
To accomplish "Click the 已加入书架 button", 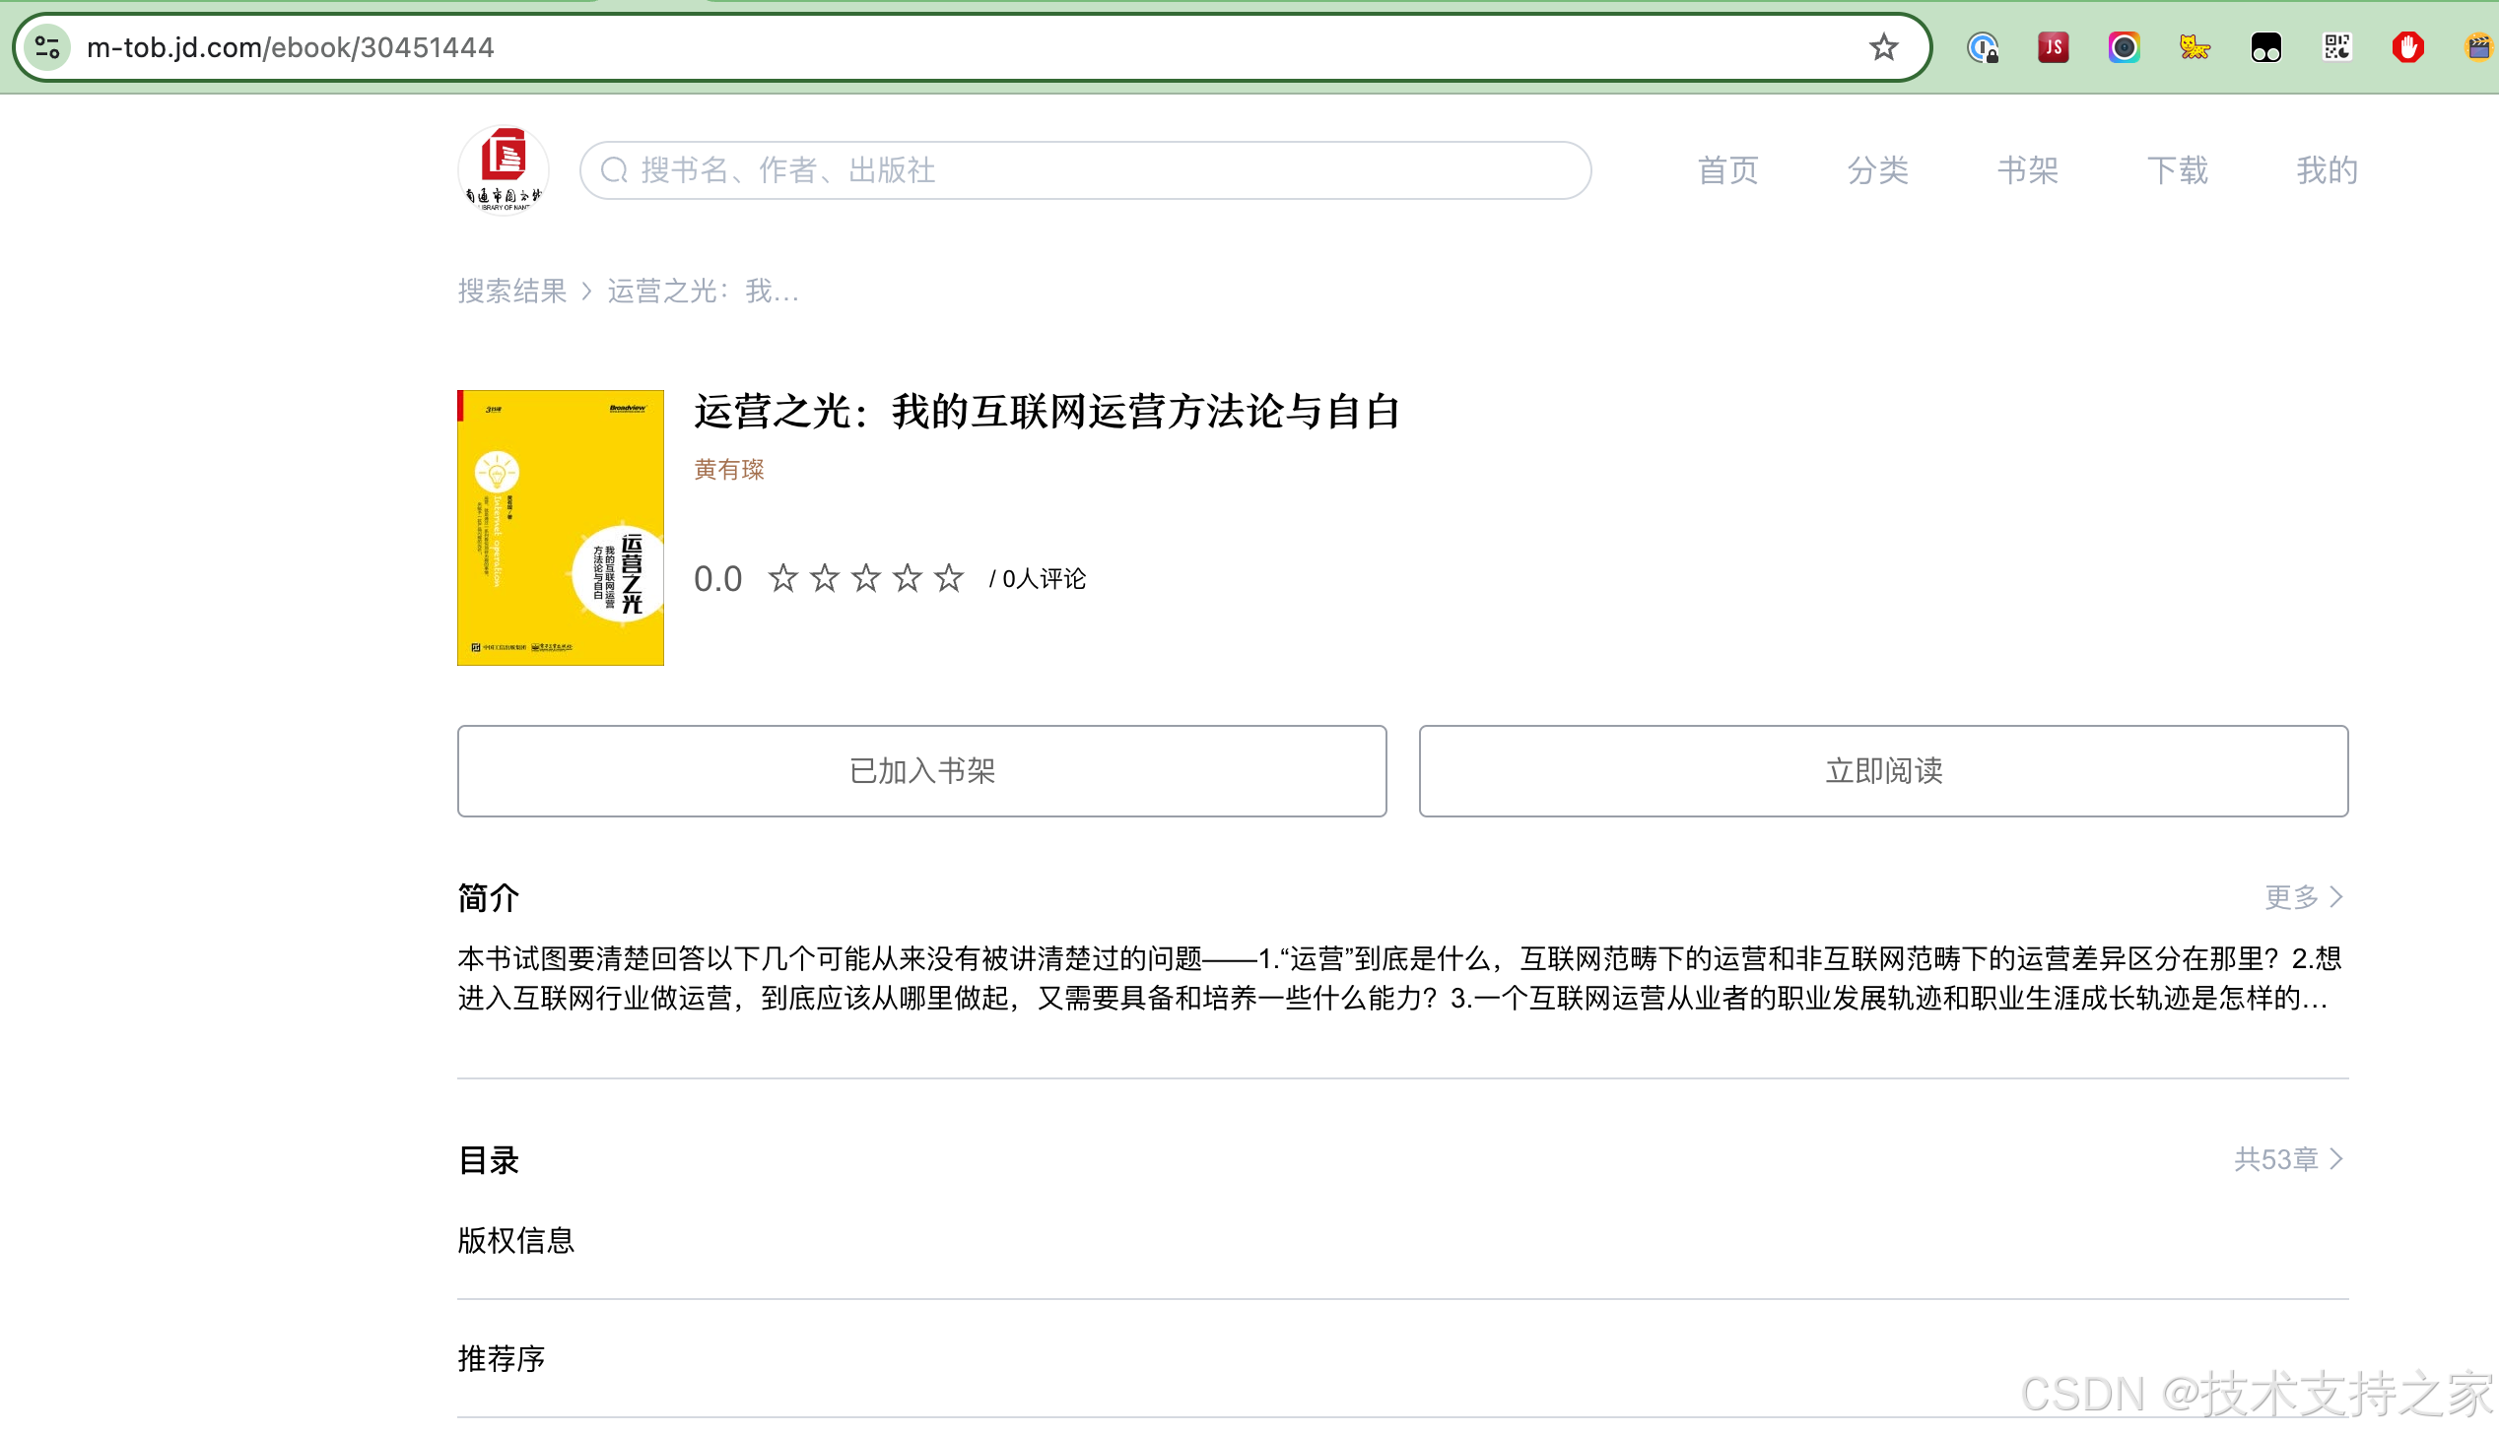I will pos(921,771).
